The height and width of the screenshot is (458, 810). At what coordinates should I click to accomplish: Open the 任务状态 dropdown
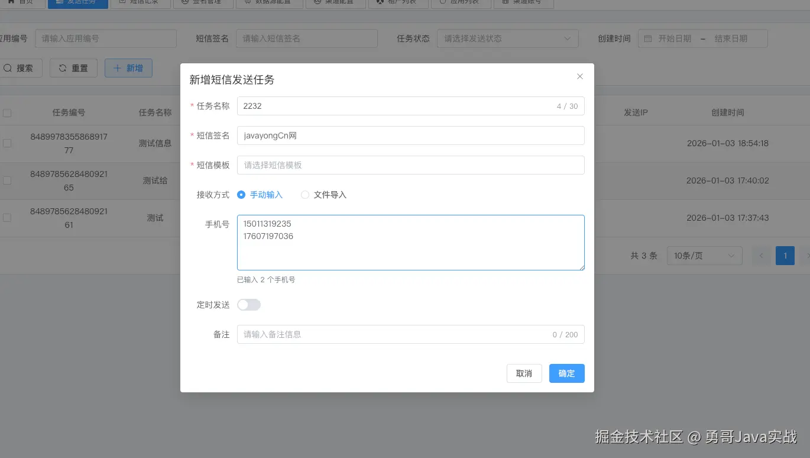(508, 38)
